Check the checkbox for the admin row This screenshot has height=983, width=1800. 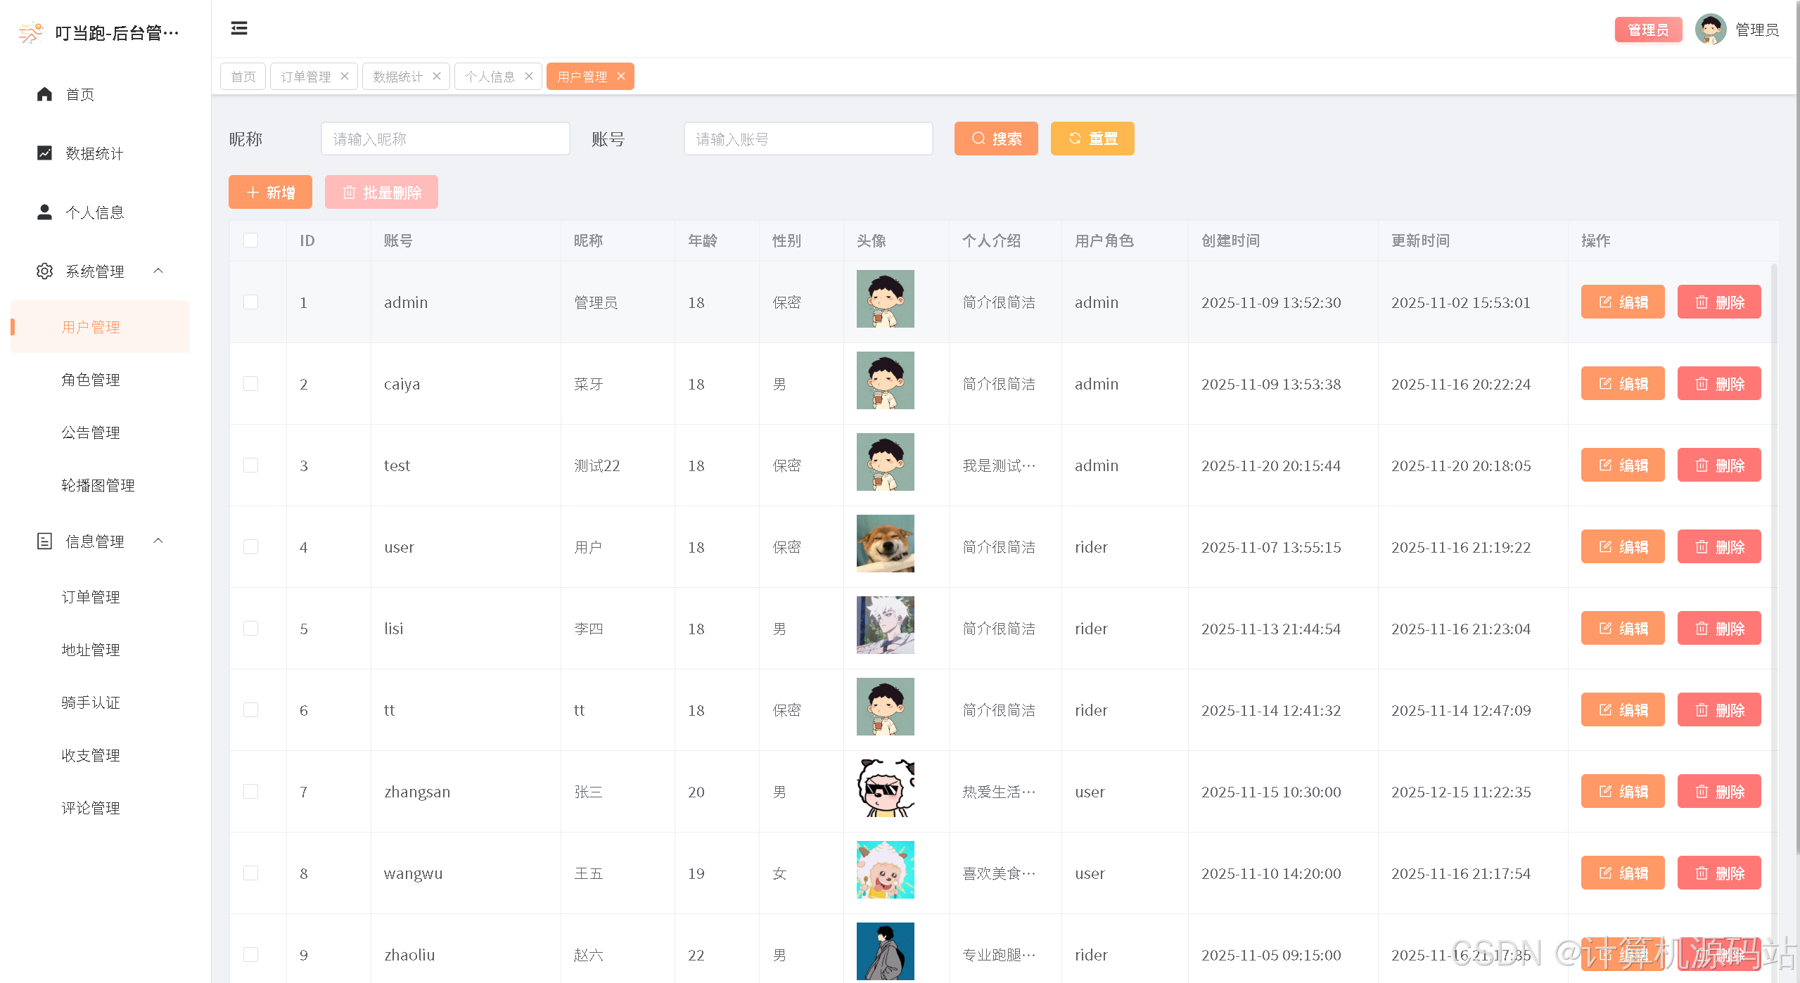tap(251, 302)
